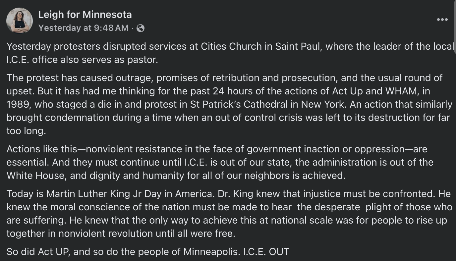
Task: Click the year "1989" in the post
Action: point(18,104)
